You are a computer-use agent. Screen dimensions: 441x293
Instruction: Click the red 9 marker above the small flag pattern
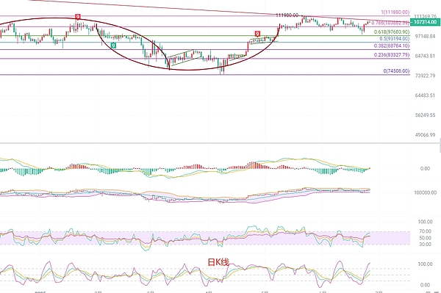point(257,34)
